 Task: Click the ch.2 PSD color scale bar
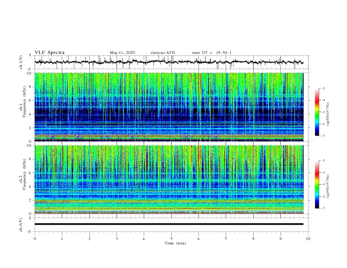click(317, 184)
